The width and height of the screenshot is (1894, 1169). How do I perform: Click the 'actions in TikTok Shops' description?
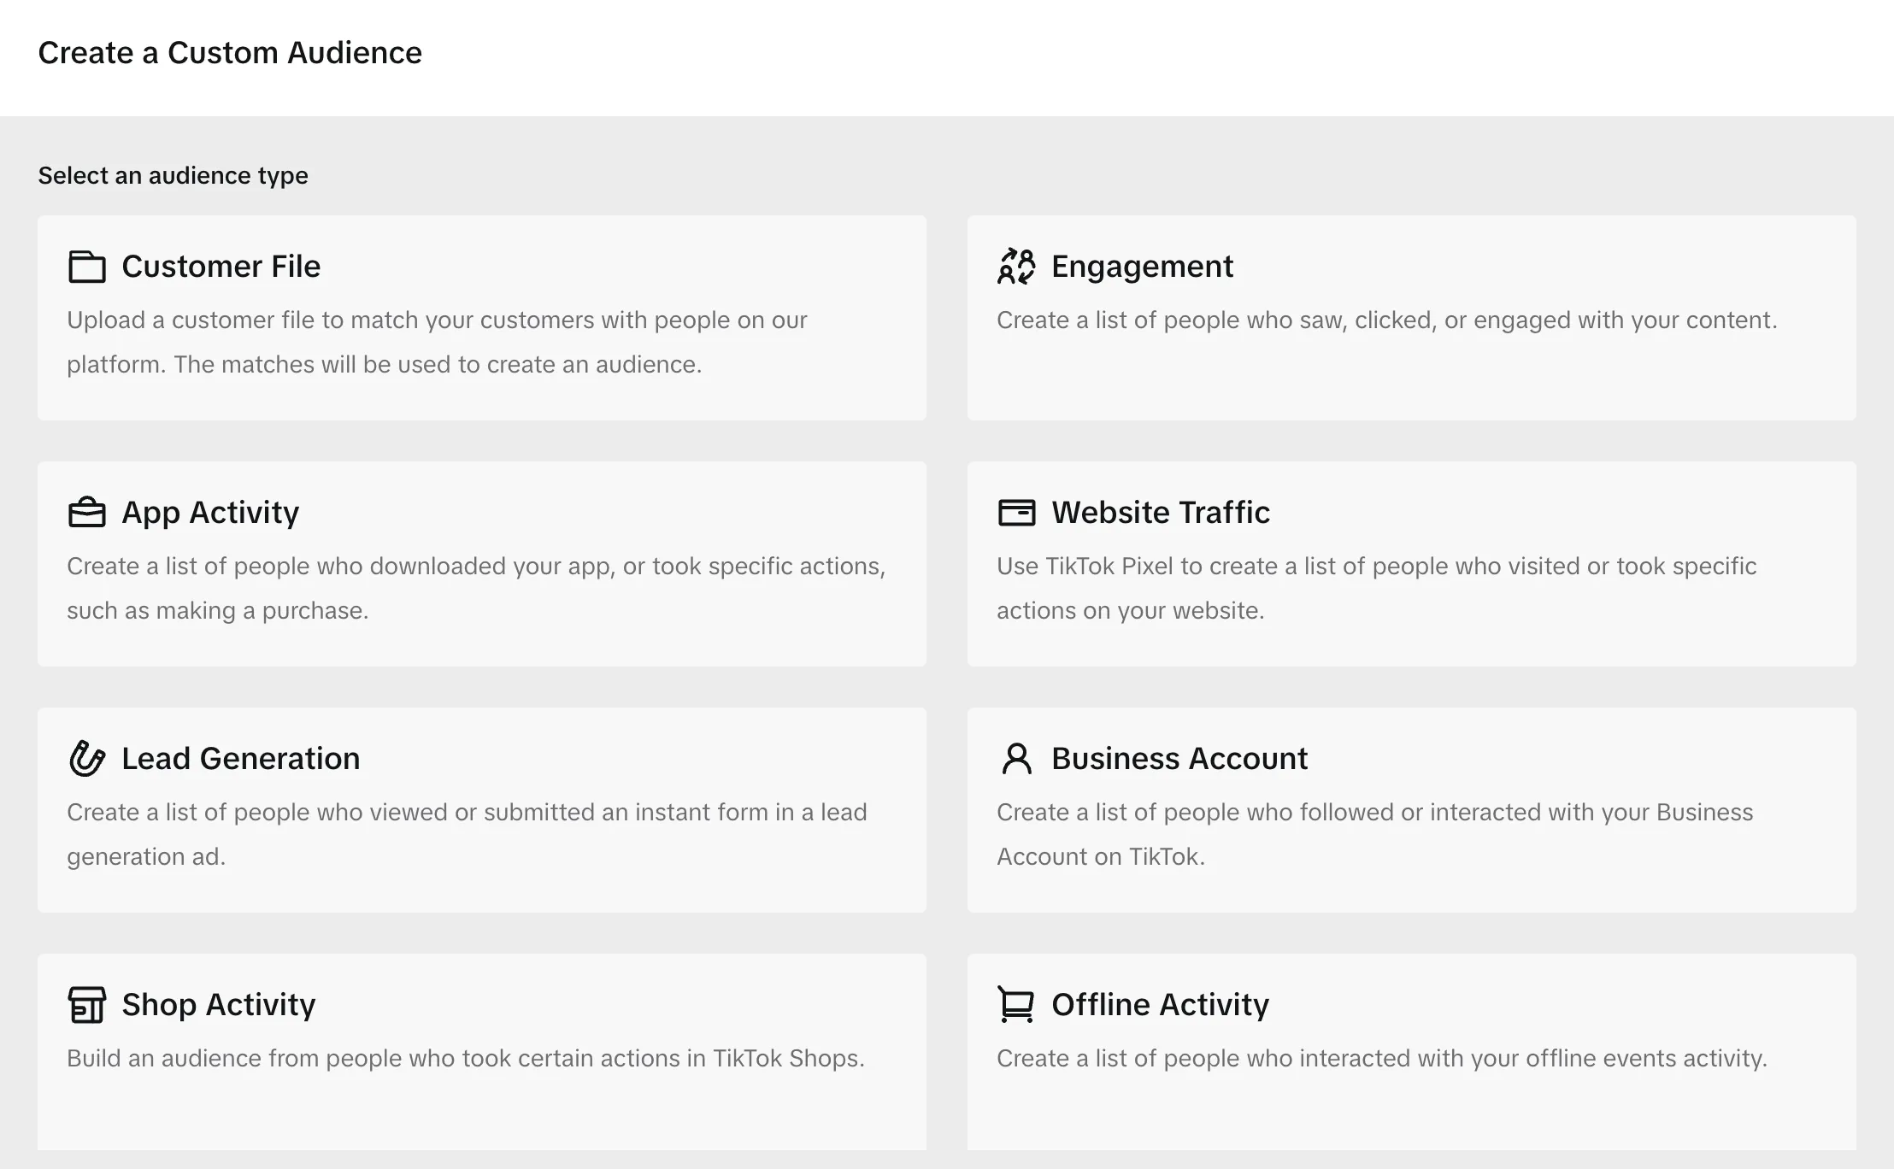tap(466, 1059)
